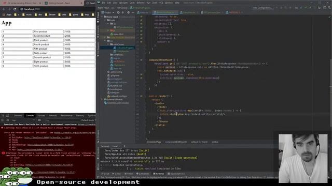Switch to DevTools Elements tab
The image size is (332, 186).
click(x=18, y=116)
